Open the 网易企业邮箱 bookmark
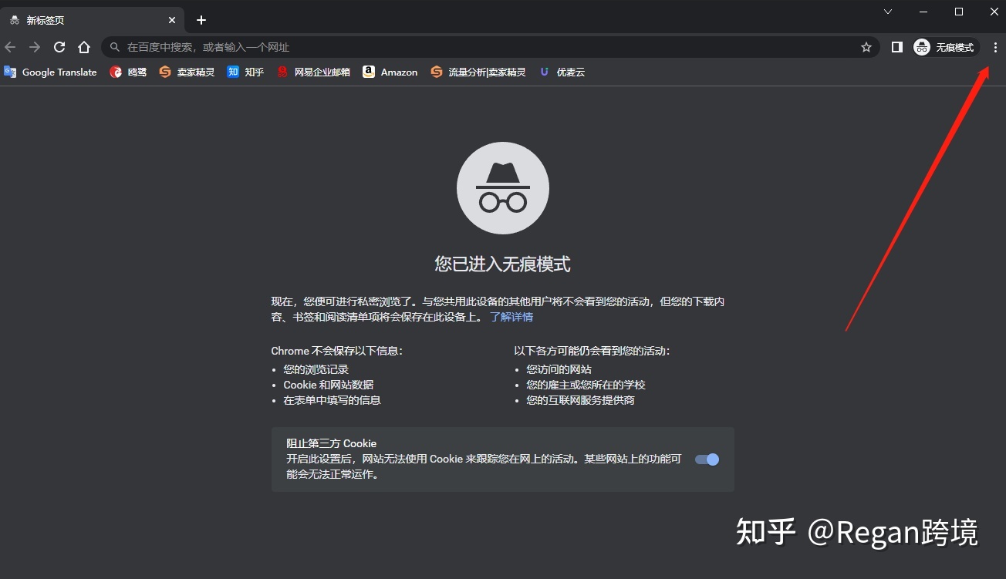1006x579 pixels. tap(313, 72)
